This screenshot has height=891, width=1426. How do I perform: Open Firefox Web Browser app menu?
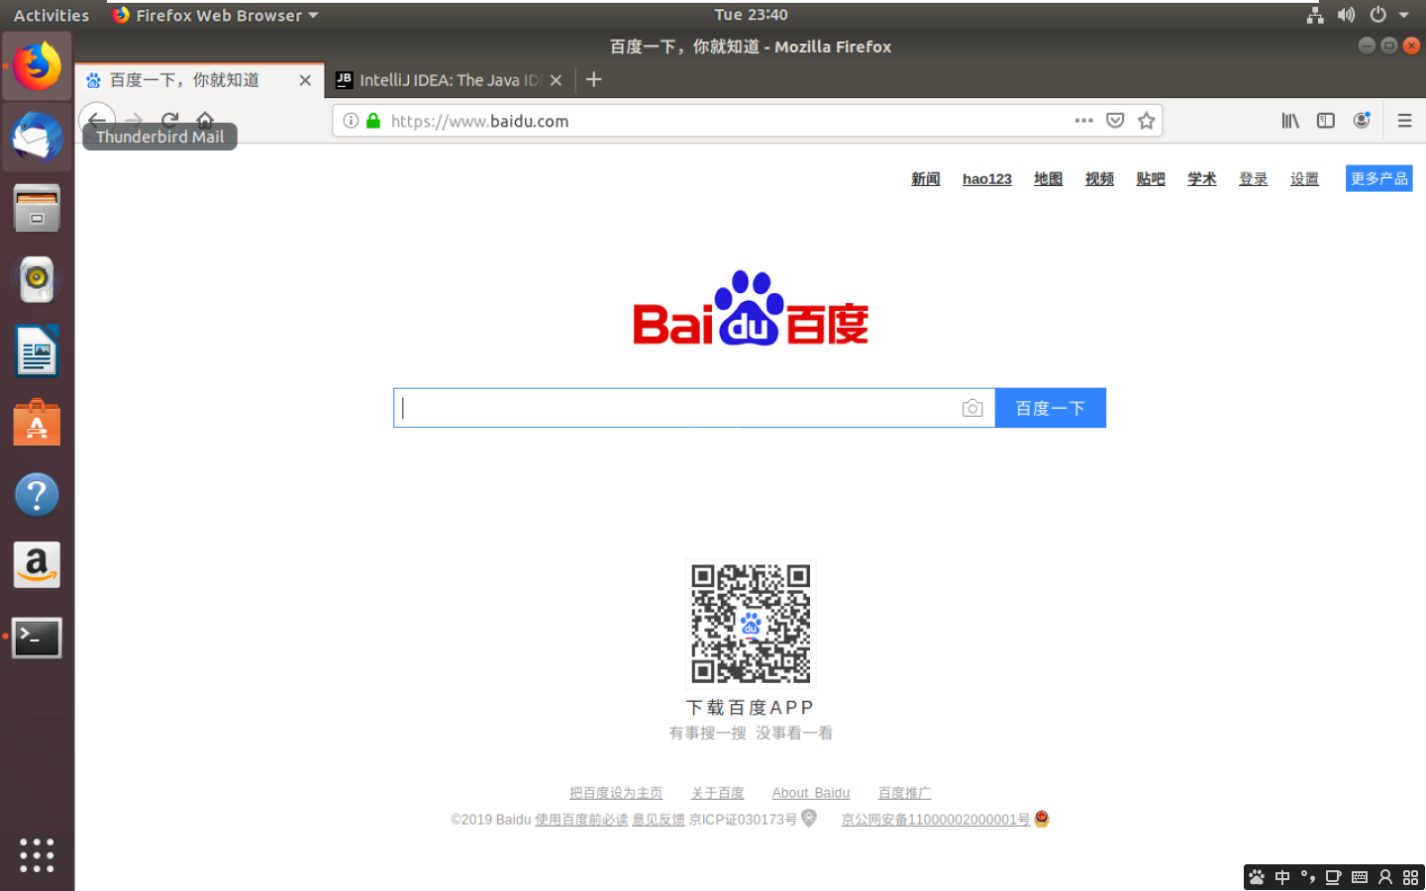tap(215, 15)
